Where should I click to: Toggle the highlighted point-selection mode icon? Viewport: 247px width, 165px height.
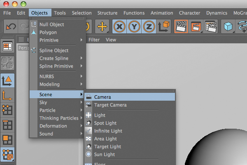tap(7, 155)
